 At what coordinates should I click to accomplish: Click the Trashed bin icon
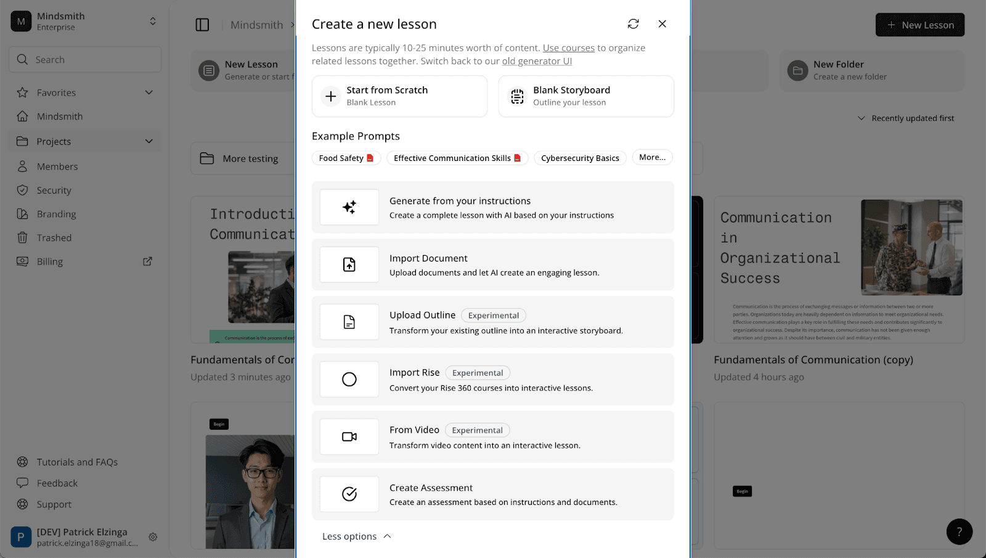23,238
